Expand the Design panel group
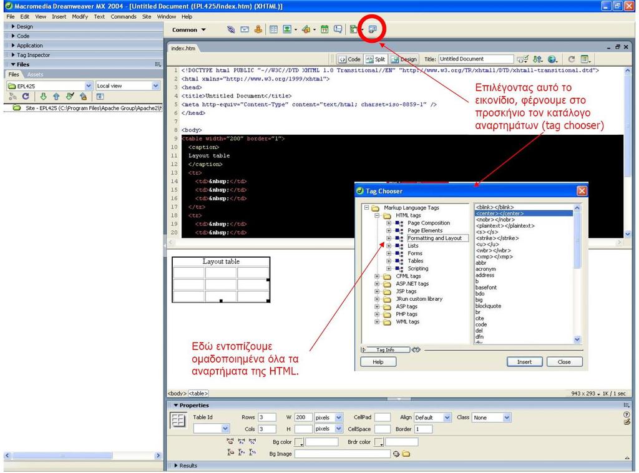This screenshot has width=639, height=473. click(13, 26)
